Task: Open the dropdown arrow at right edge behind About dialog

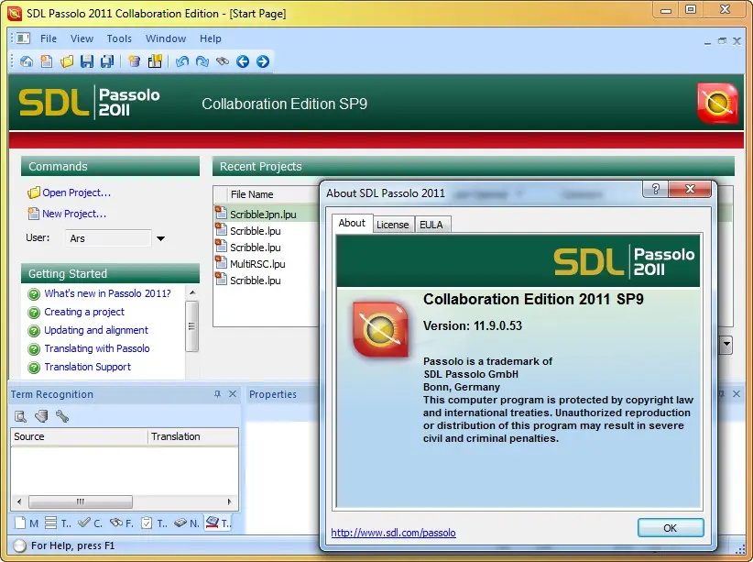Action: [726, 344]
